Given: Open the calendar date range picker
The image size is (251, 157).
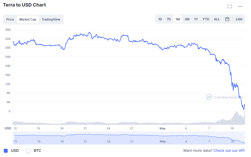Looking at the screenshot, I should [227, 19].
